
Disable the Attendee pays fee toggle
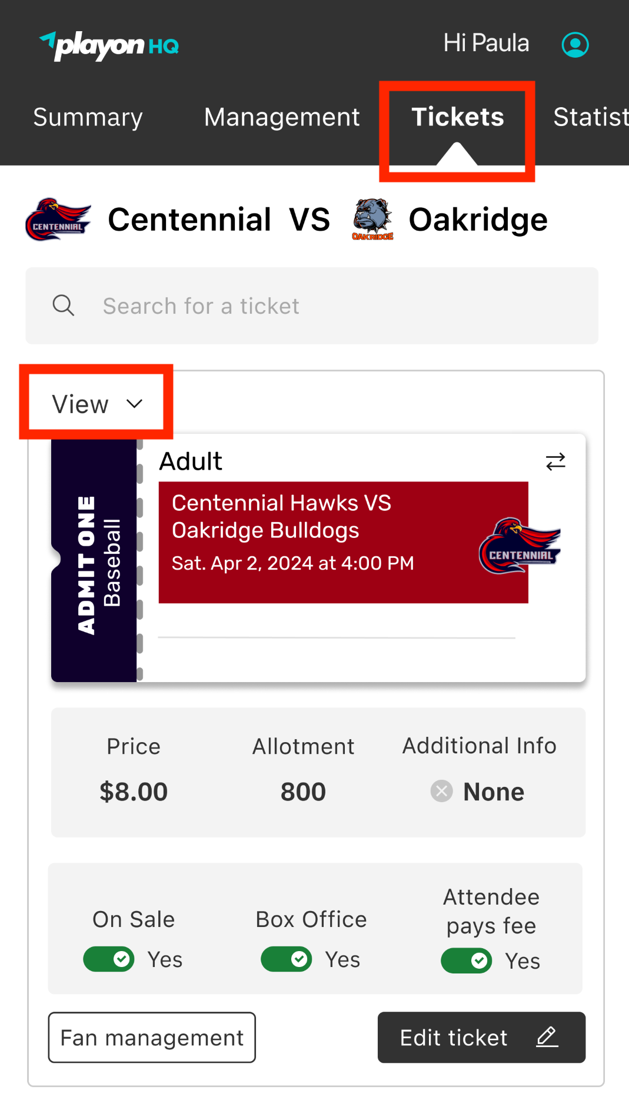pyautogui.click(x=466, y=961)
